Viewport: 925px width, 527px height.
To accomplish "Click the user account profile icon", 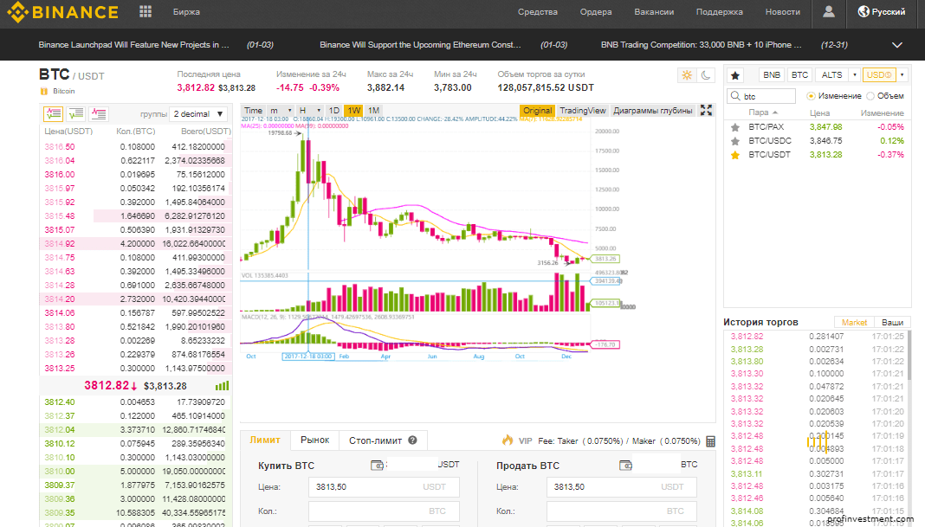I will click(x=829, y=12).
